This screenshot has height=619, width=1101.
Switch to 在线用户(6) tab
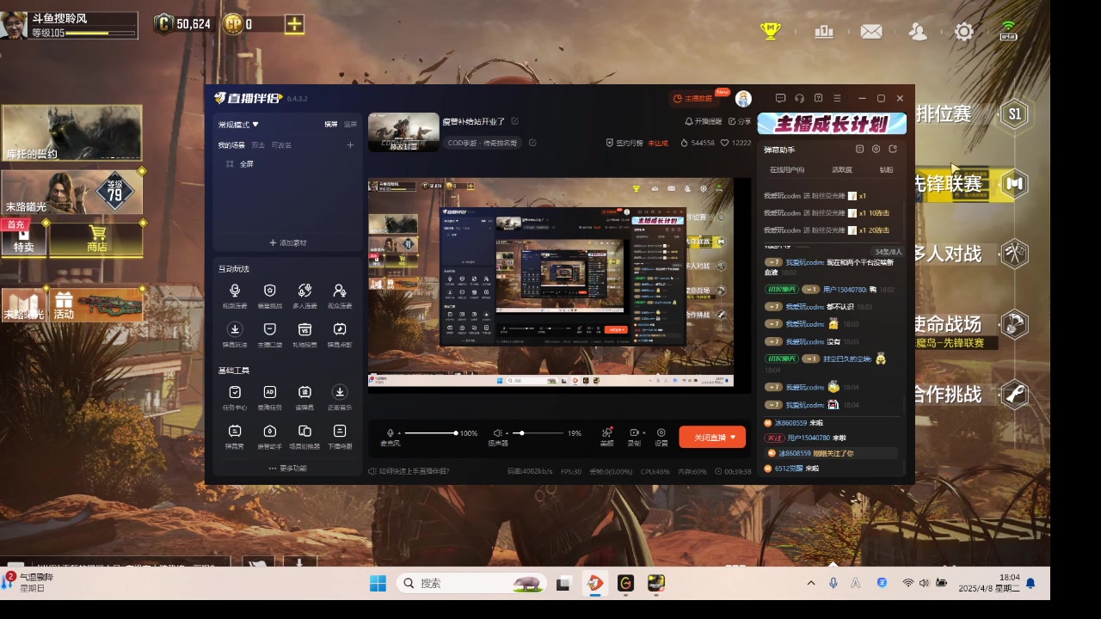[786, 170]
